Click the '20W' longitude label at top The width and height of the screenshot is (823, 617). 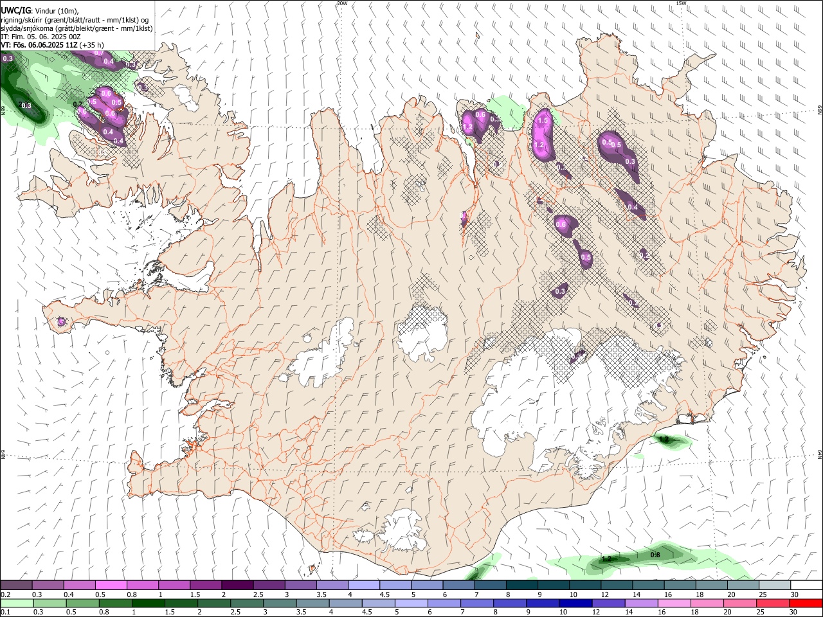[x=342, y=3]
